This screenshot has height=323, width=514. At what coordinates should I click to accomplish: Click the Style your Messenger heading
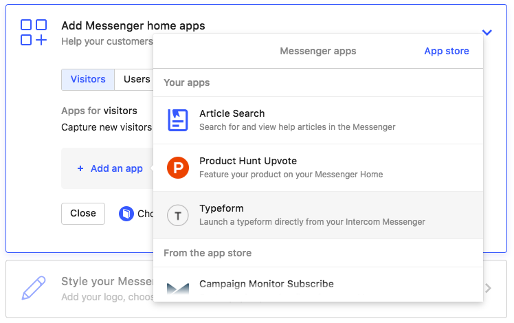coord(107,281)
